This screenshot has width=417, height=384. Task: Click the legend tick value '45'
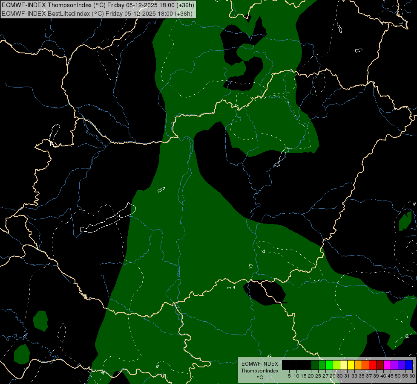[391, 376]
